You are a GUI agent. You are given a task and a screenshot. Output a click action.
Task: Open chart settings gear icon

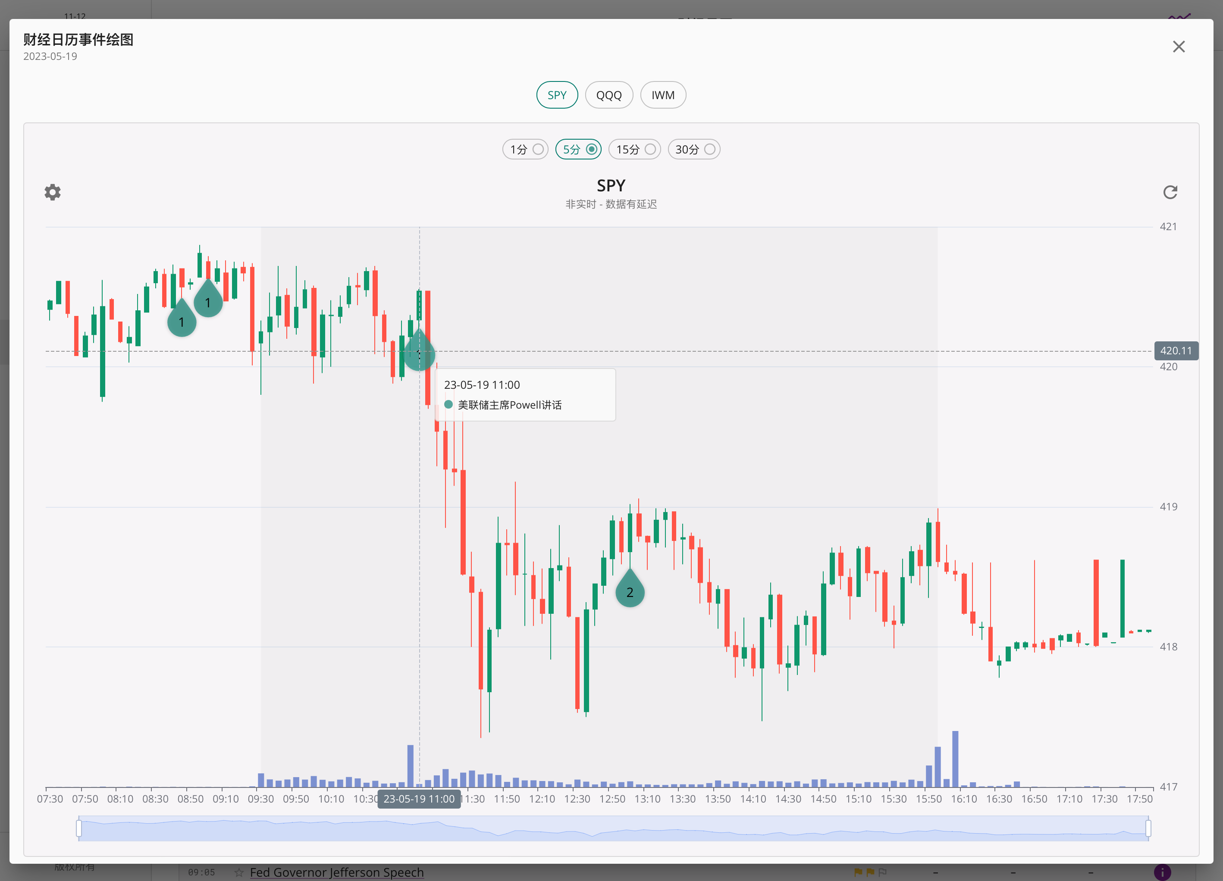point(52,192)
